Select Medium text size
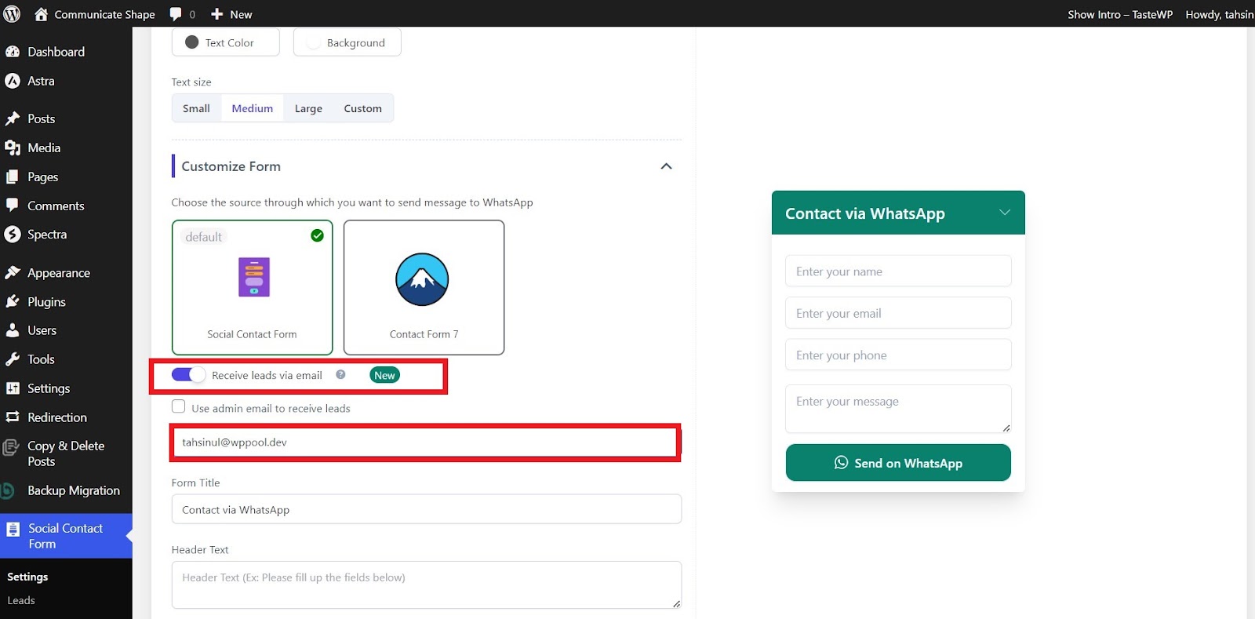 (x=253, y=108)
